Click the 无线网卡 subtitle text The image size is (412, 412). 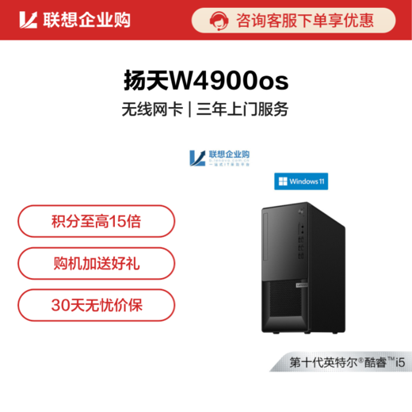tap(152, 109)
